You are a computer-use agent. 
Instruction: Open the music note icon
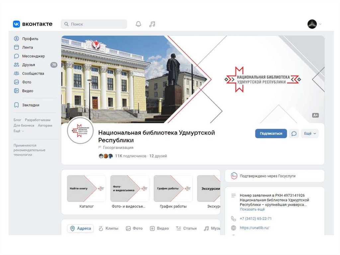click(152, 24)
